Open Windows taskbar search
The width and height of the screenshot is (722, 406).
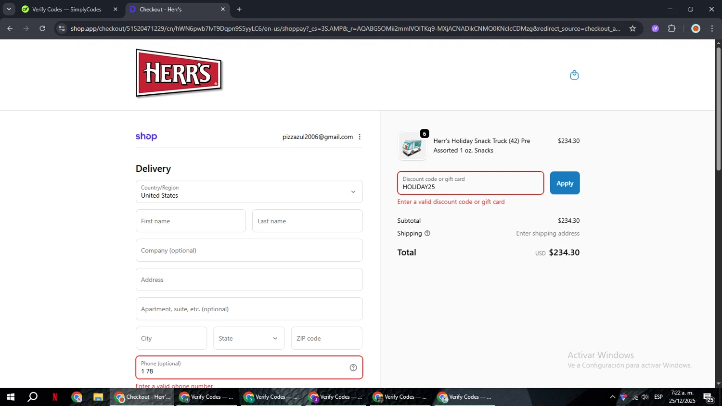pyautogui.click(x=32, y=397)
